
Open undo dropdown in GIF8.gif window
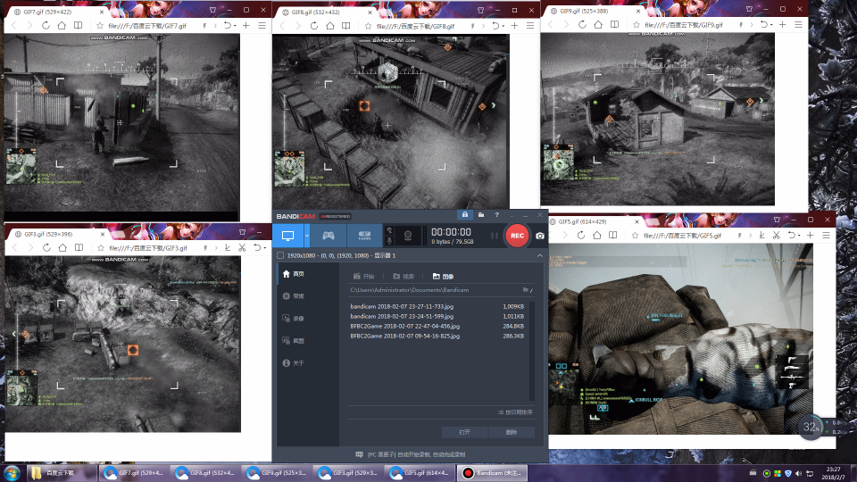(497, 26)
